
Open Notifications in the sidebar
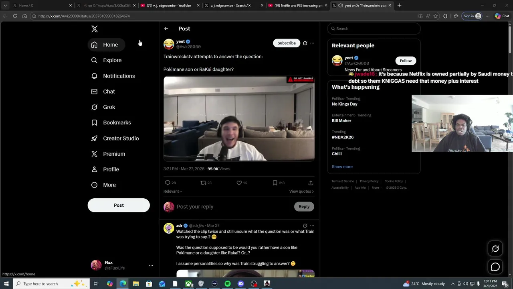[113, 76]
